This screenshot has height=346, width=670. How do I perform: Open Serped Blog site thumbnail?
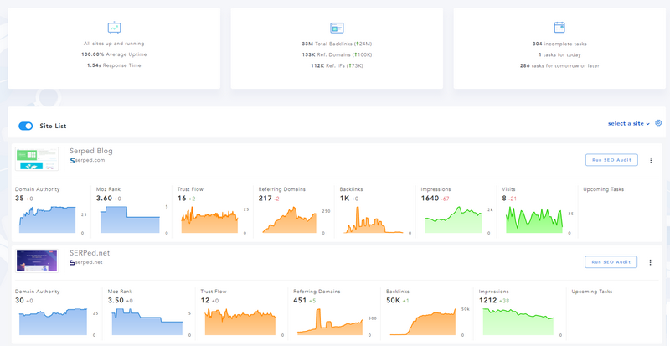point(37,158)
